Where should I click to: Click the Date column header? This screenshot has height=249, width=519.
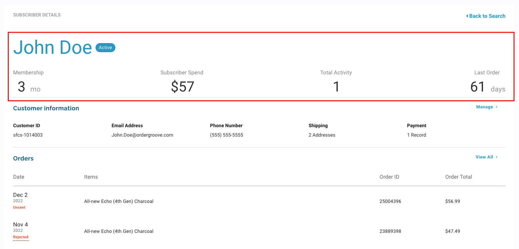tap(18, 177)
